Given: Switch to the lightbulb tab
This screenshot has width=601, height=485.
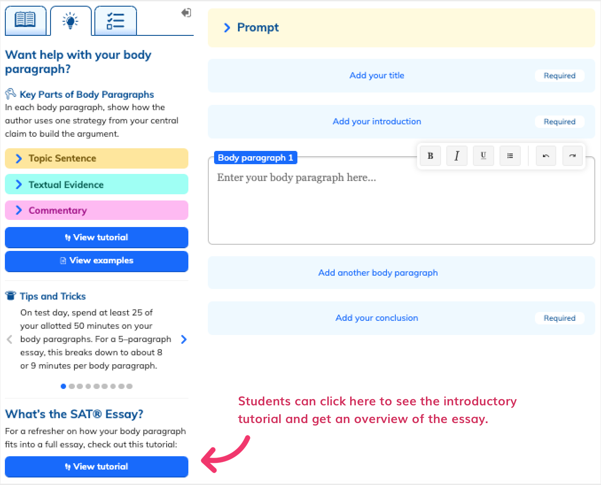Looking at the screenshot, I should pyautogui.click(x=70, y=19).
